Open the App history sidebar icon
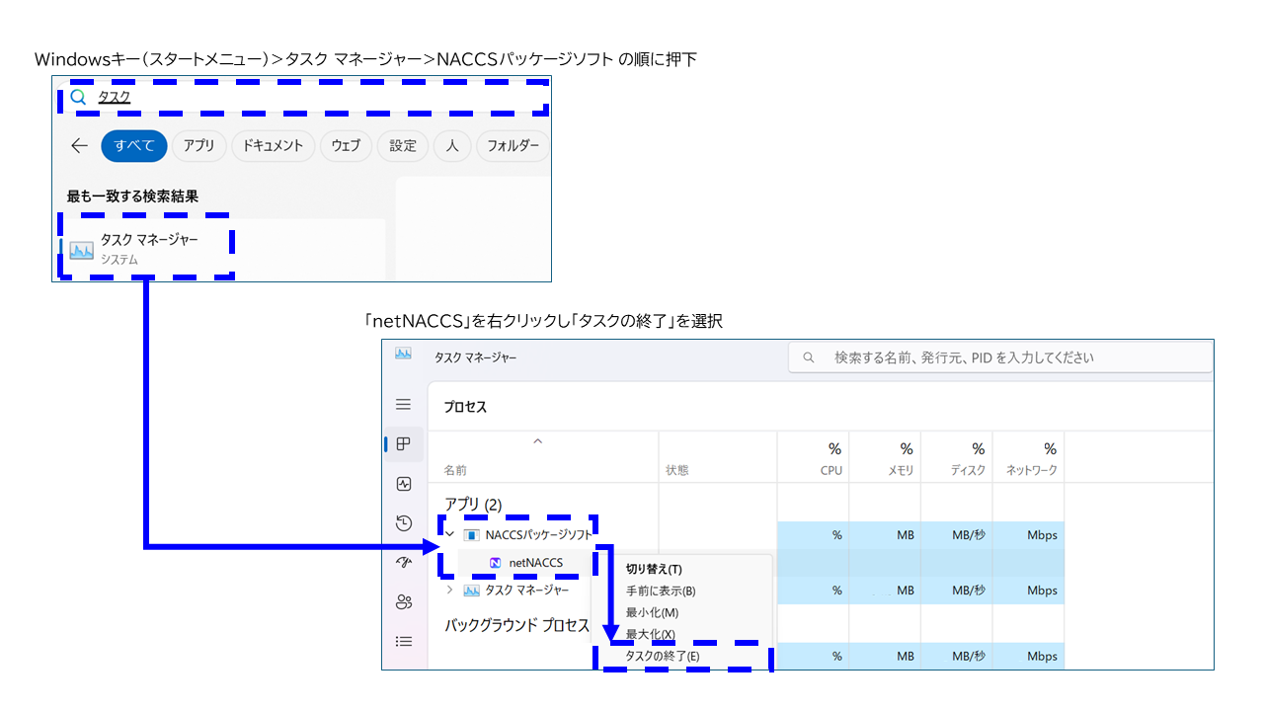The height and width of the screenshot is (711, 1264). (403, 523)
